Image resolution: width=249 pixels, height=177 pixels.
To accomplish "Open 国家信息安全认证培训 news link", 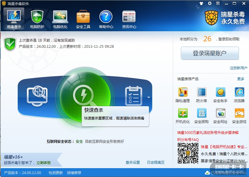I will click(224, 161).
